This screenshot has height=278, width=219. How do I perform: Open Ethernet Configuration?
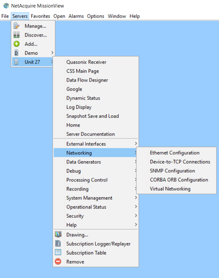tap(176, 153)
